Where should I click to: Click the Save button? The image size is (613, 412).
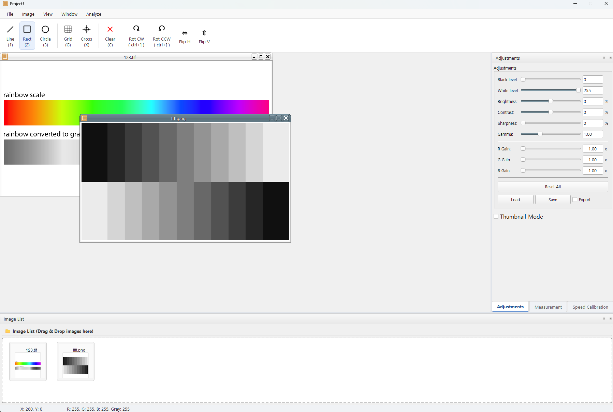[x=553, y=200]
